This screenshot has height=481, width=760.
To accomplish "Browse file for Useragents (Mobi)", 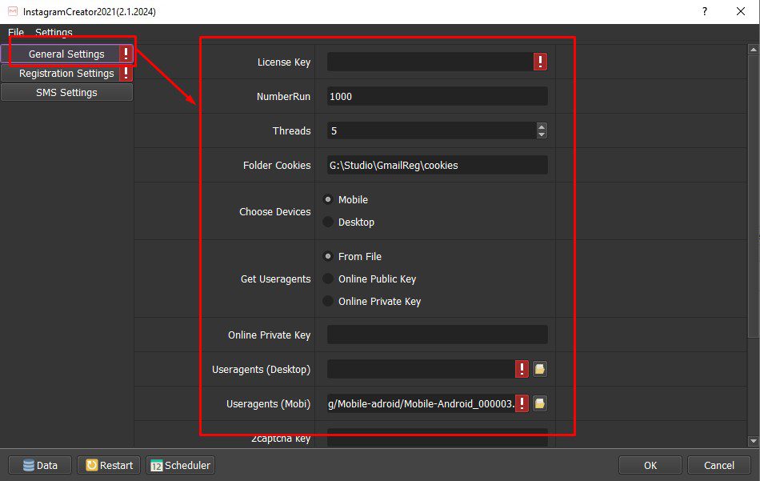I will 539,403.
